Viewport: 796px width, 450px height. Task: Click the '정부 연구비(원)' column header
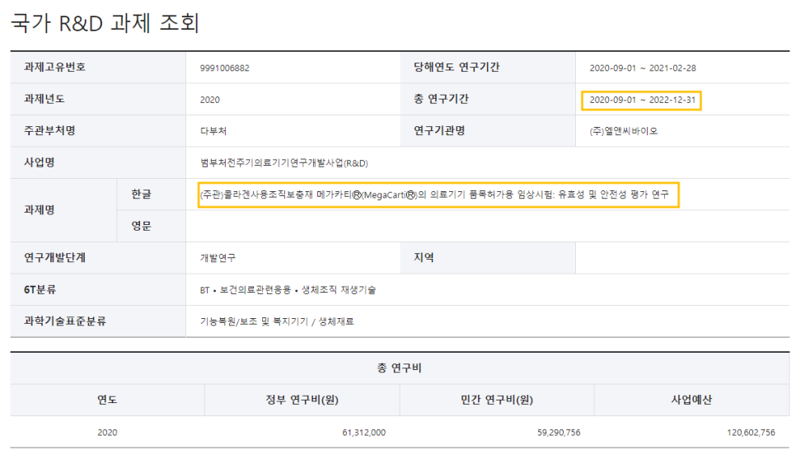tap(302, 400)
